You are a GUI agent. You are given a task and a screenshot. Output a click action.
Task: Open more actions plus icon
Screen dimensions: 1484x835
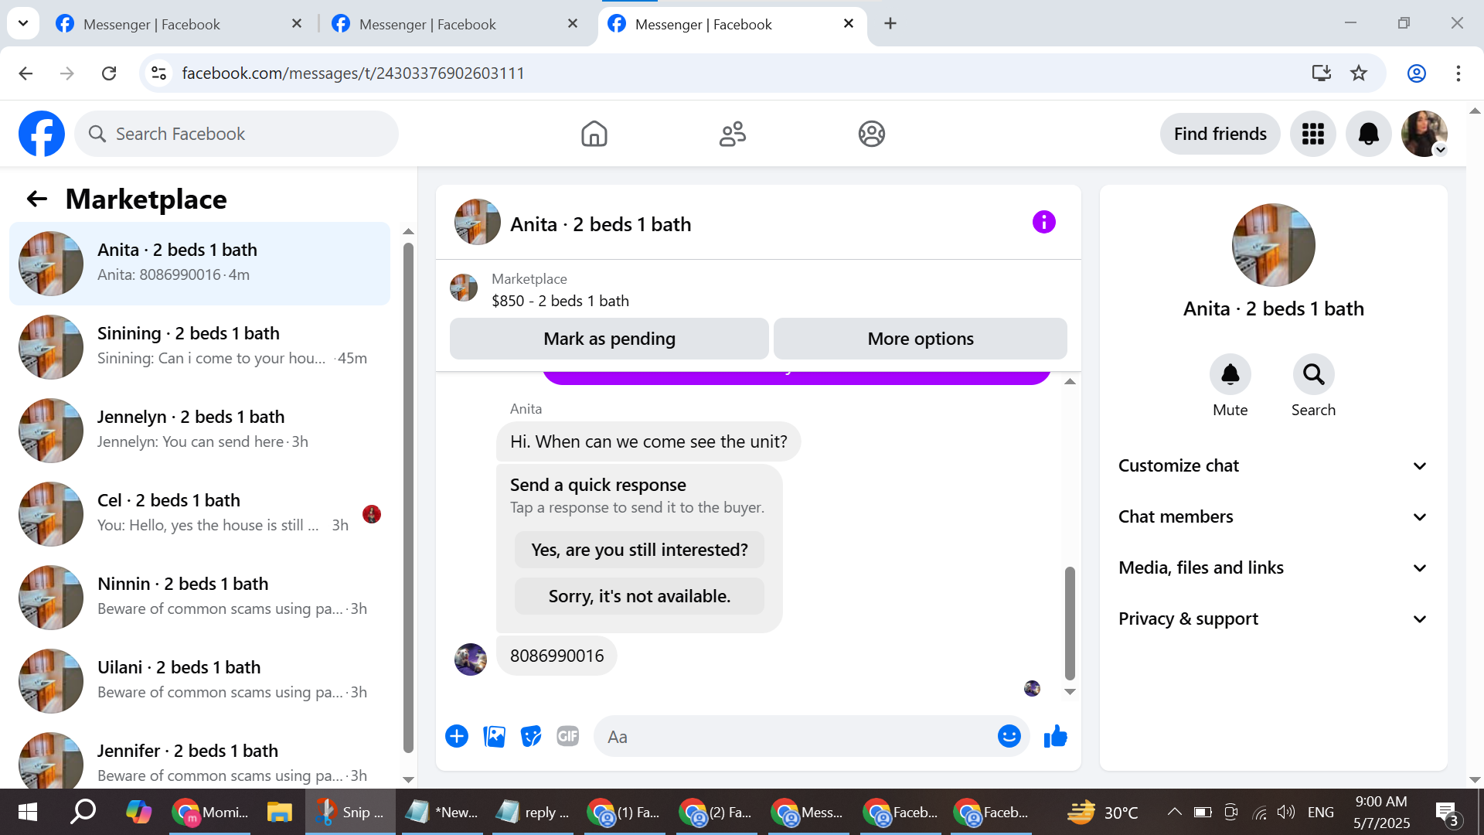tap(457, 737)
